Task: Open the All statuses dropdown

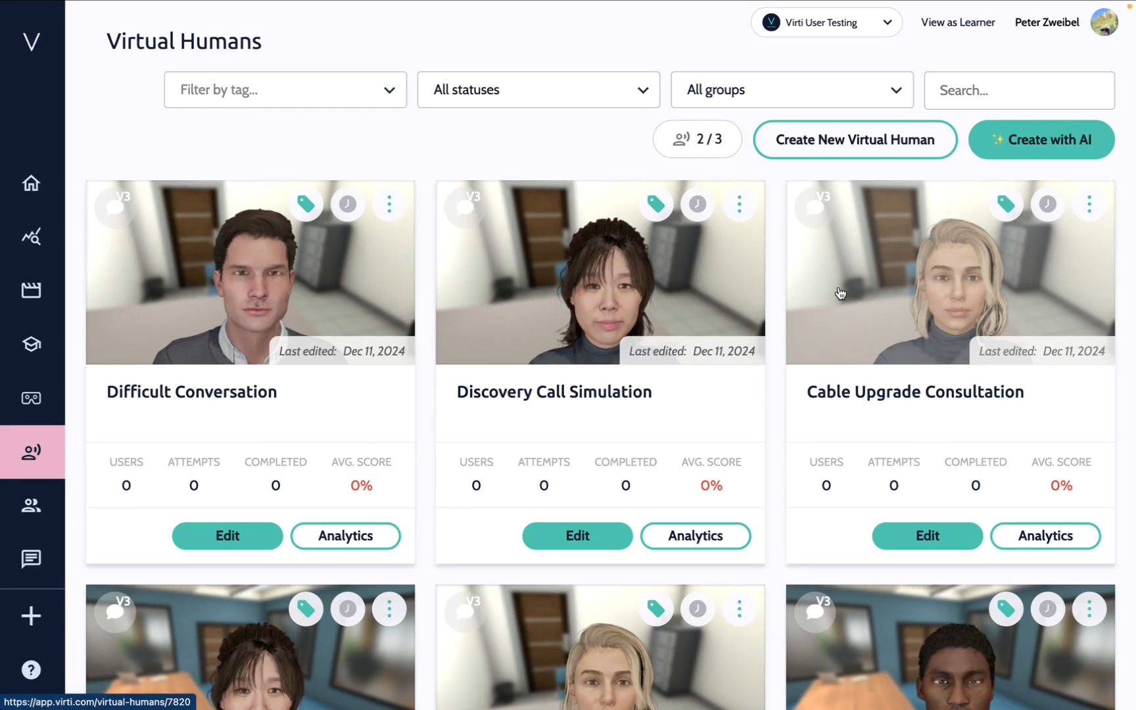Action: [x=538, y=90]
